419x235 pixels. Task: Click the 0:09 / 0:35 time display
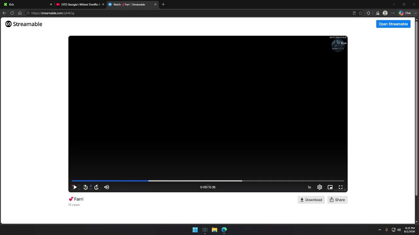coord(208,187)
